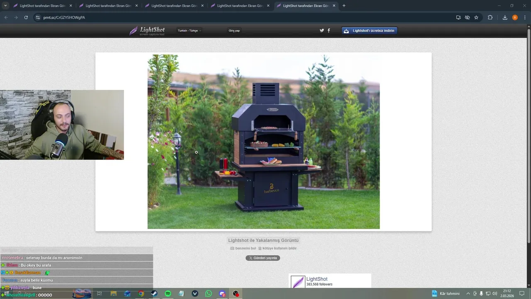Open Chrome tab search dropdown arrow

(x=5, y=6)
